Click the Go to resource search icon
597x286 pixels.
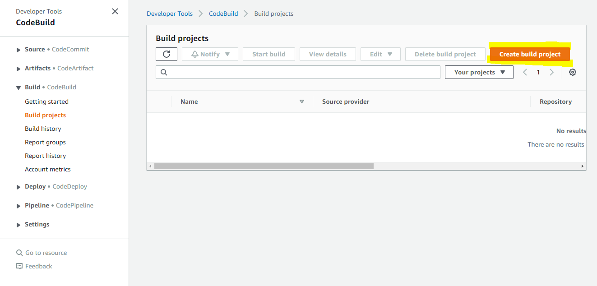[19, 253]
